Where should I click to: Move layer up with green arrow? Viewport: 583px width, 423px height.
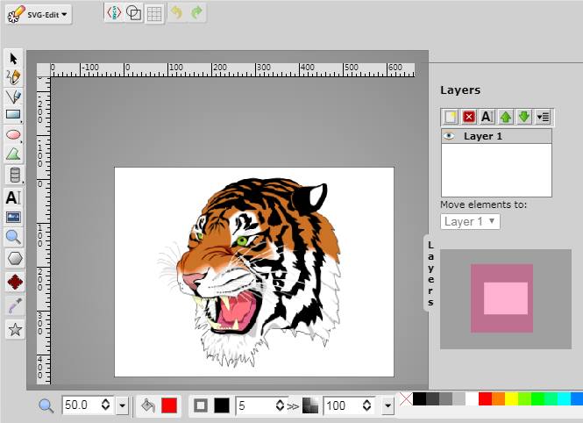coord(506,117)
